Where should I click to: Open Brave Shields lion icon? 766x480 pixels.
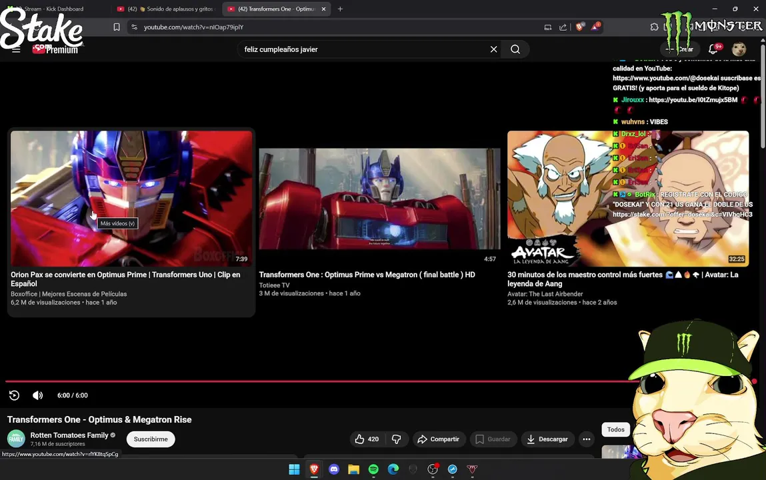(579, 27)
